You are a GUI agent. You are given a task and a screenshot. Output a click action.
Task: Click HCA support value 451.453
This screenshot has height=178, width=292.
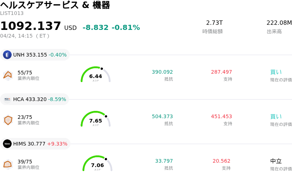coord(221,116)
